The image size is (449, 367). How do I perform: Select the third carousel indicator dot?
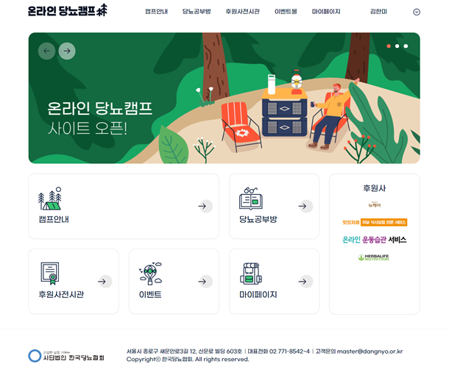click(x=406, y=46)
